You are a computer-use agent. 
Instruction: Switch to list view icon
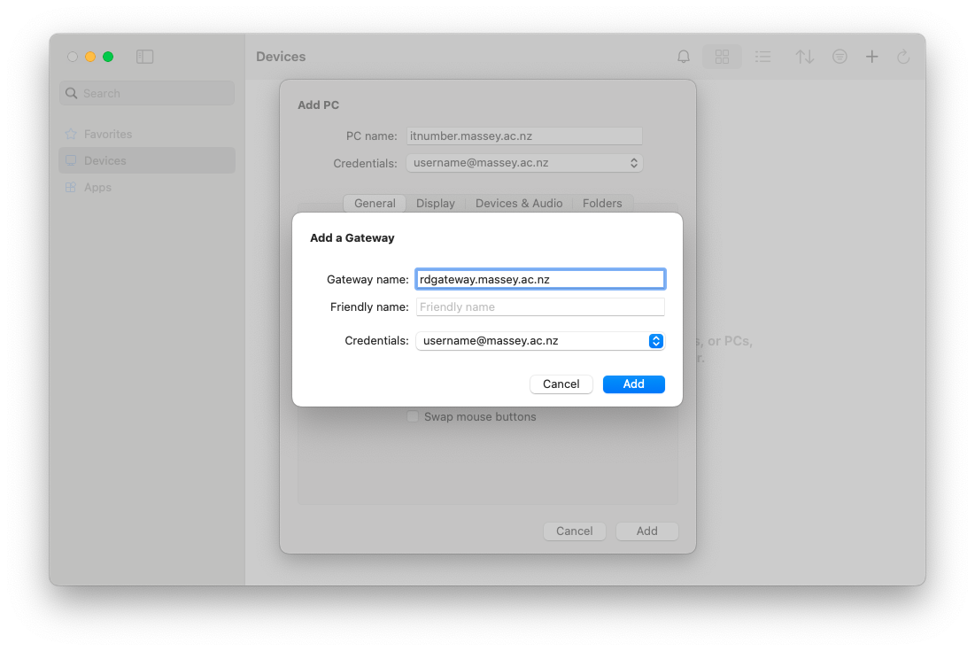[x=763, y=57]
